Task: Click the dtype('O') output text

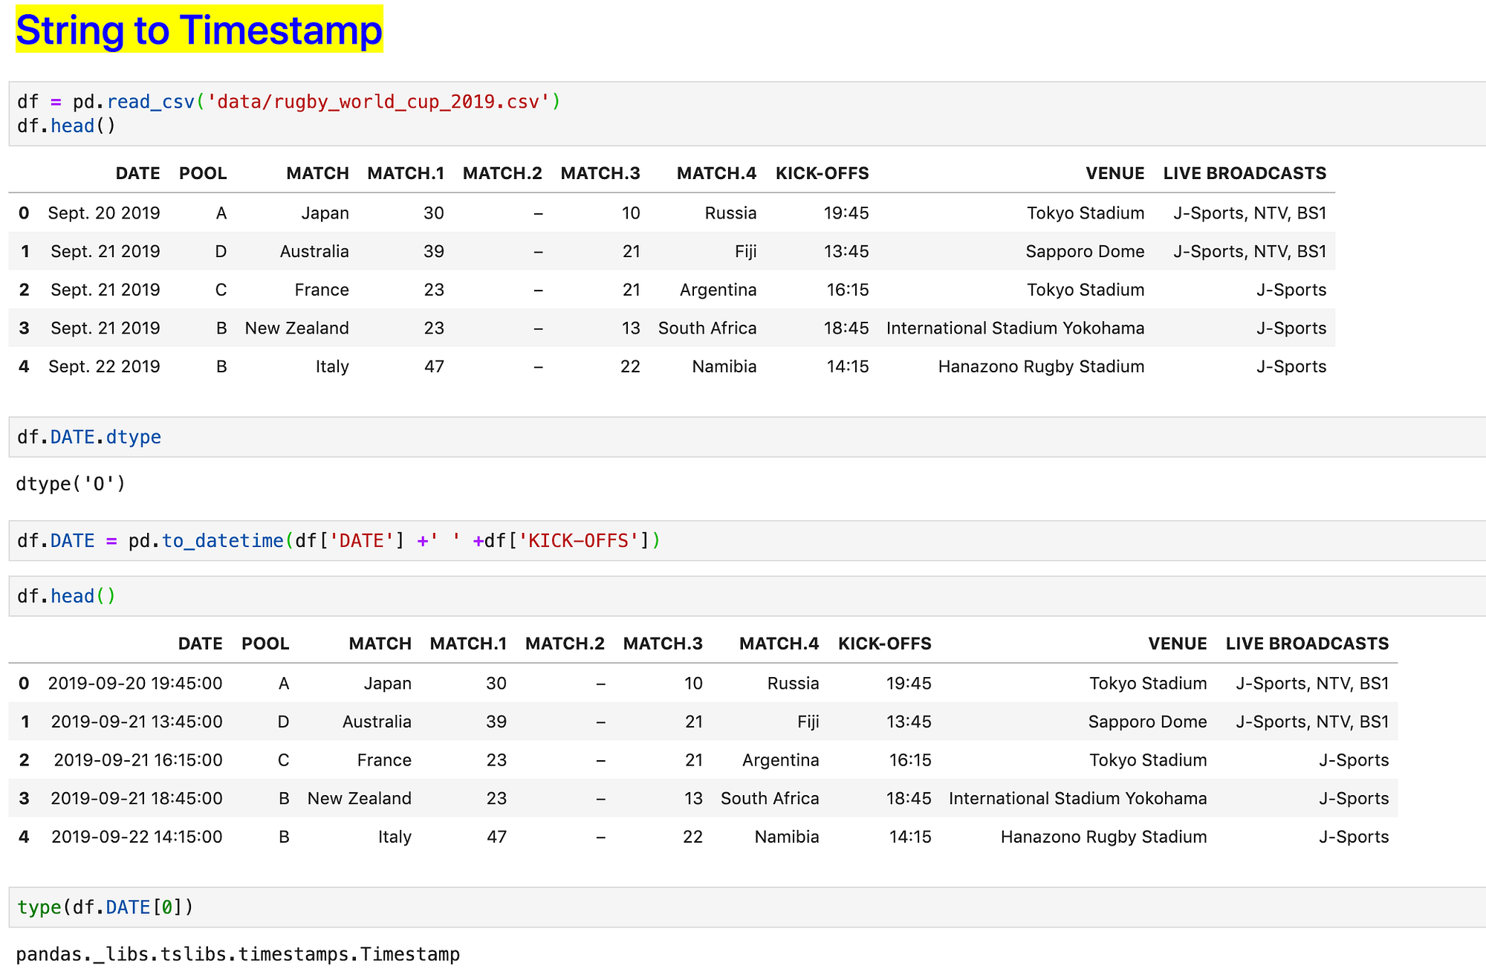Action: point(71,484)
